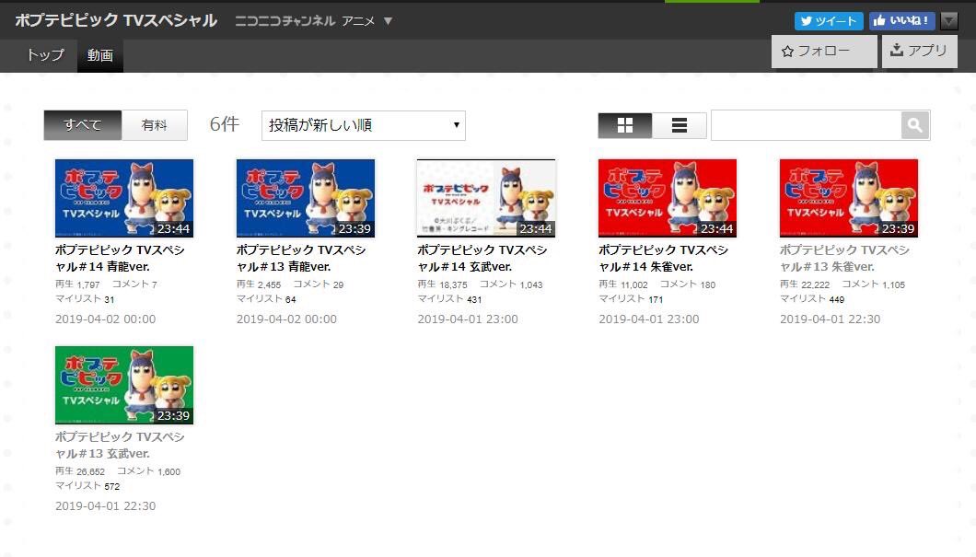Focus the video search input field
Image resolution: width=976 pixels, height=557 pixels.
click(806, 126)
